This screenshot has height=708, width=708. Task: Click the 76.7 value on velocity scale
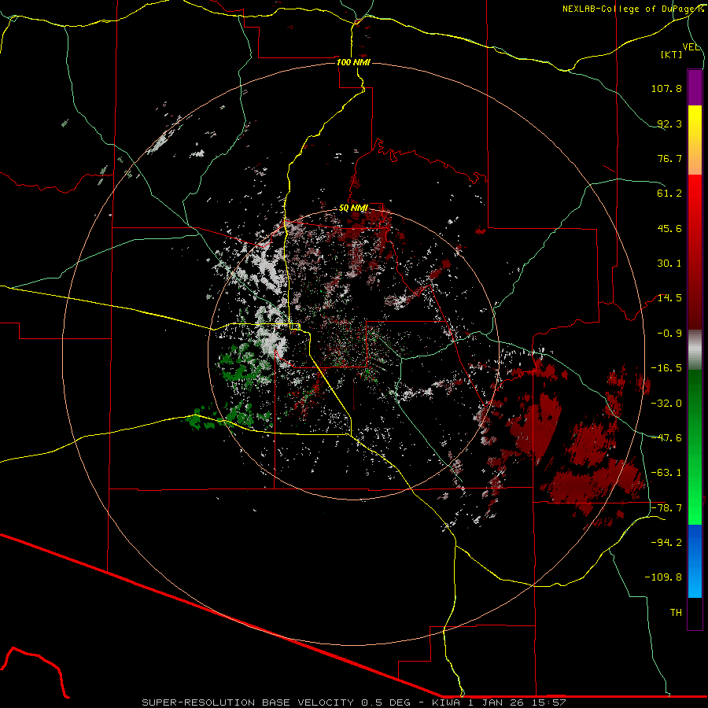(x=669, y=158)
